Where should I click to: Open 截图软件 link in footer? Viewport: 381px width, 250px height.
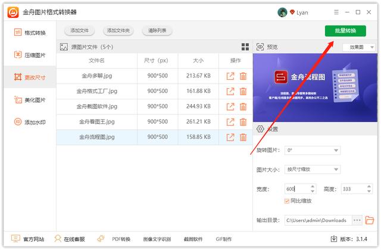pos(193,239)
